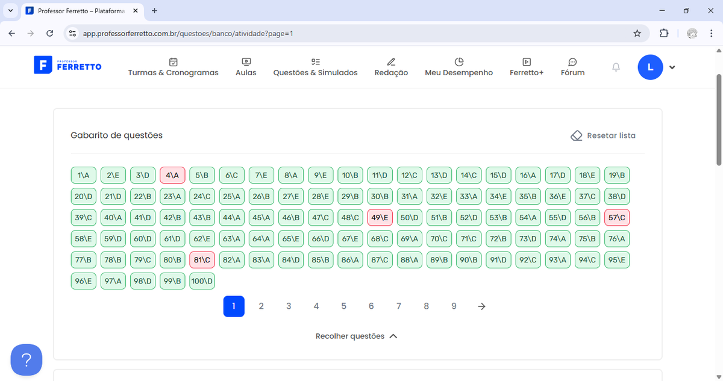Click the page vertical scrollbar
This screenshot has width=723, height=381.
pyautogui.click(x=718, y=119)
